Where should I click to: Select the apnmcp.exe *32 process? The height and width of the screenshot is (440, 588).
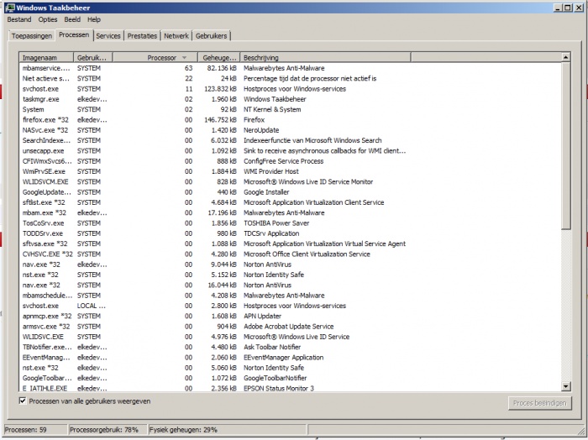click(291, 316)
